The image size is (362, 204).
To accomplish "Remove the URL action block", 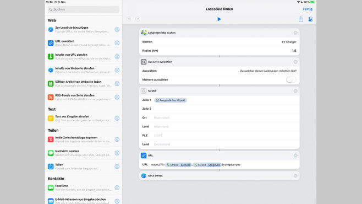I will tap(295, 155).
